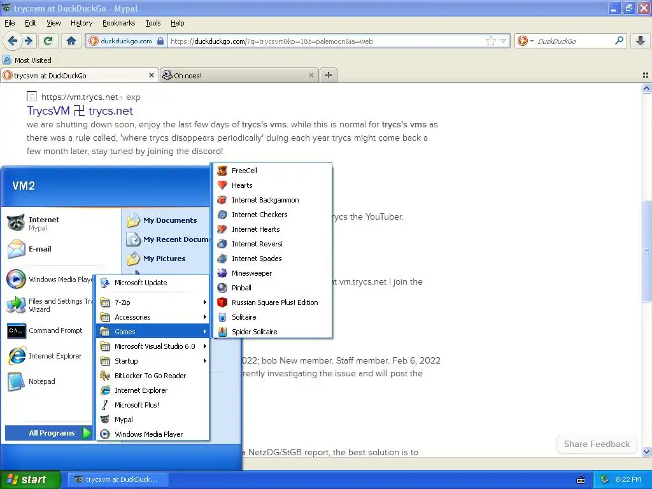Open the Downloads arrow button
The height and width of the screenshot is (489, 652).
click(x=641, y=41)
